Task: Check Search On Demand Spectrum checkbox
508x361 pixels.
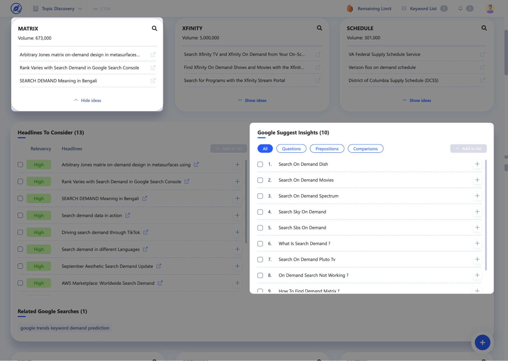Action: (x=260, y=196)
